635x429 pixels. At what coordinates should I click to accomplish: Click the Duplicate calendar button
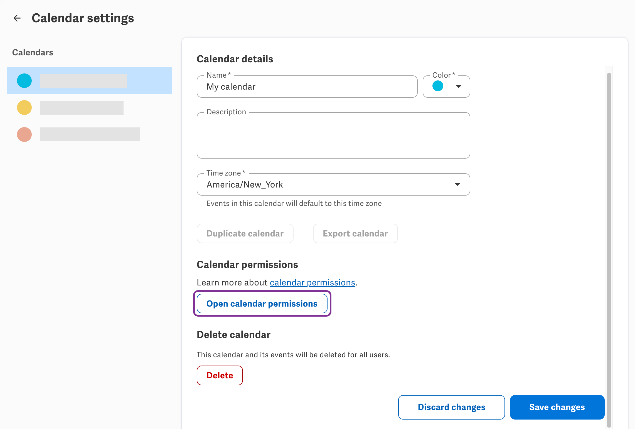point(245,233)
